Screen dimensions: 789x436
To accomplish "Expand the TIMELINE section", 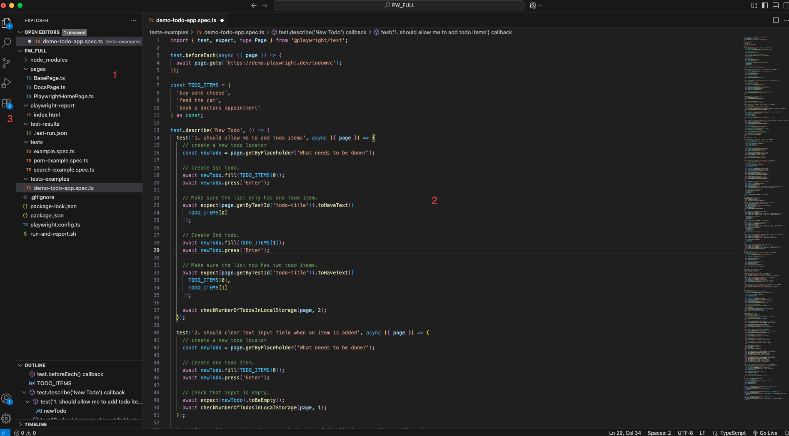I will (35, 424).
